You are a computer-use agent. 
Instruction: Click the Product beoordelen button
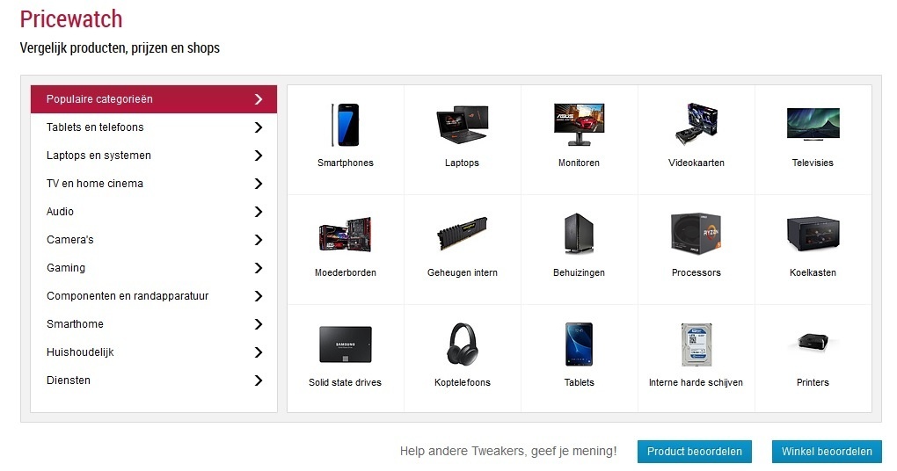[x=695, y=452]
